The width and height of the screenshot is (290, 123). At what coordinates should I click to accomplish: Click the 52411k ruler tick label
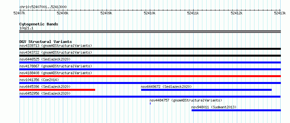(x=193, y=13)
